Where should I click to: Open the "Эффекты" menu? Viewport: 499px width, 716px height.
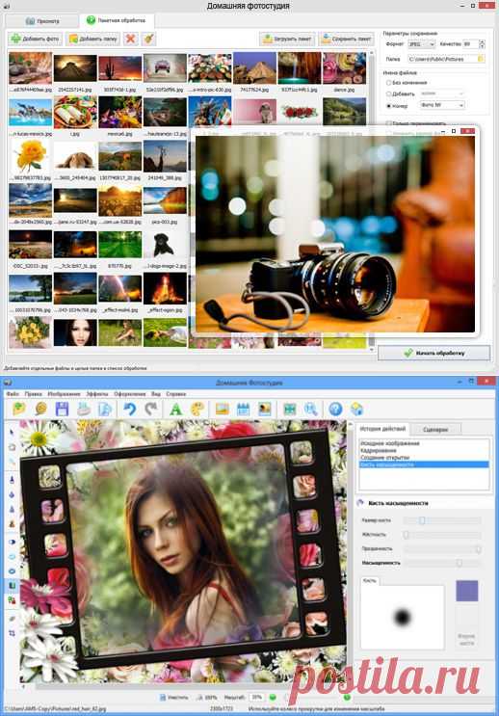[x=96, y=393]
